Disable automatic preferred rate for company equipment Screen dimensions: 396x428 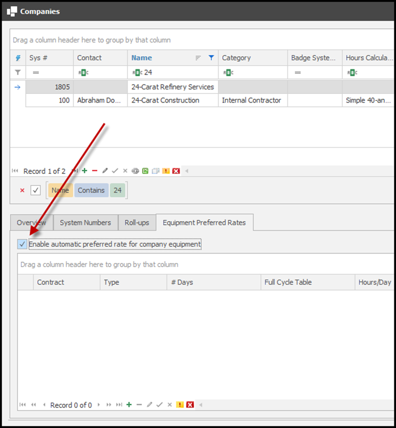(x=22, y=244)
